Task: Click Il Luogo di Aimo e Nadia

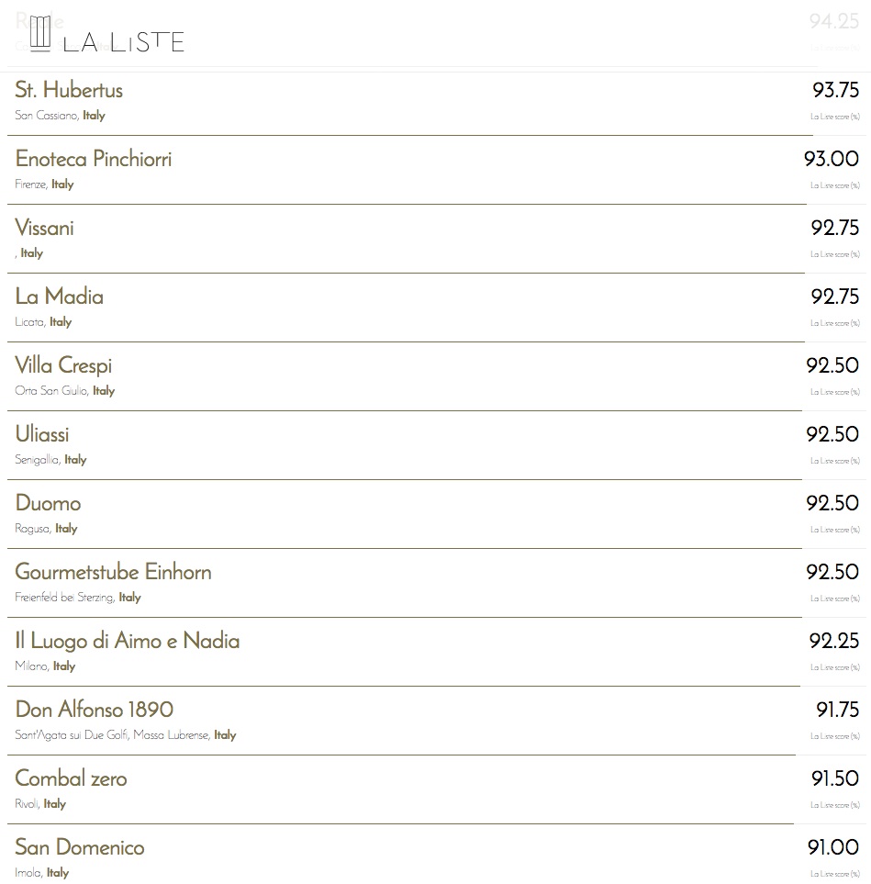Action: (128, 641)
